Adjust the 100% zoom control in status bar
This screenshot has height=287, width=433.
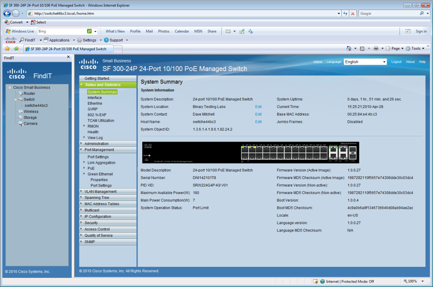tap(413, 281)
